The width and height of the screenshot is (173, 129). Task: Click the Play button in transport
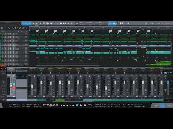point(81,105)
